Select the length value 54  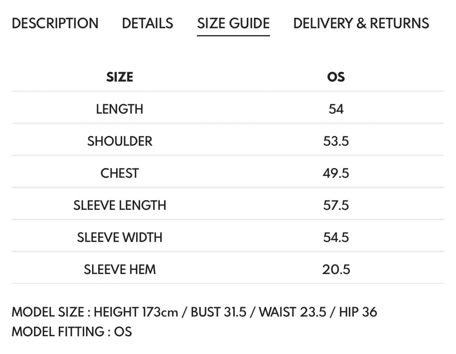336,109
